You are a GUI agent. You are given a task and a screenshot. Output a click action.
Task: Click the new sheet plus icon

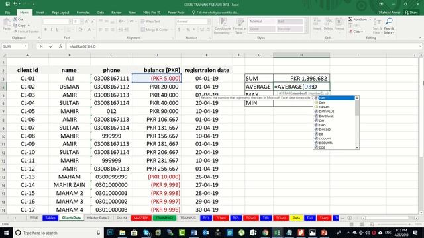350,218
